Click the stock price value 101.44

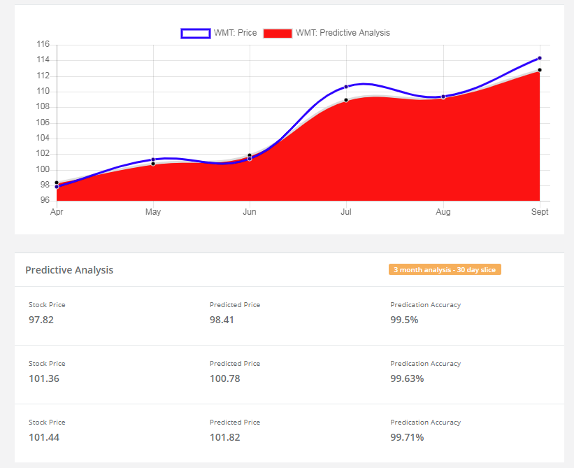tap(44, 437)
